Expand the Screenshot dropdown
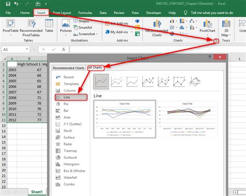This screenshot has width=246, height=196. 97,34
